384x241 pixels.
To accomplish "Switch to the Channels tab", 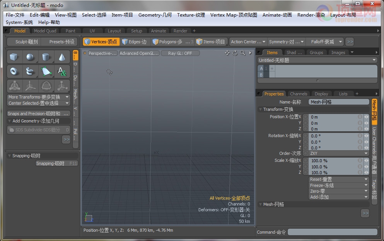I will click(298, 94).
